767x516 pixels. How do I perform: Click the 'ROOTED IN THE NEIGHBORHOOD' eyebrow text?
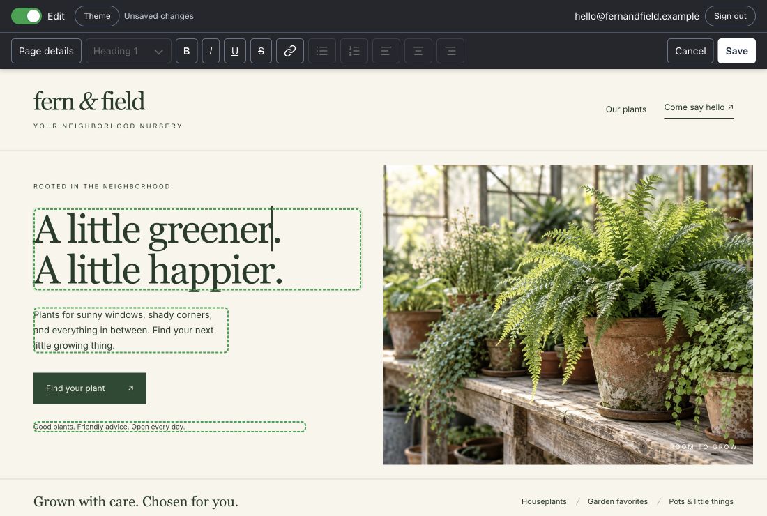tap(102, 186)
